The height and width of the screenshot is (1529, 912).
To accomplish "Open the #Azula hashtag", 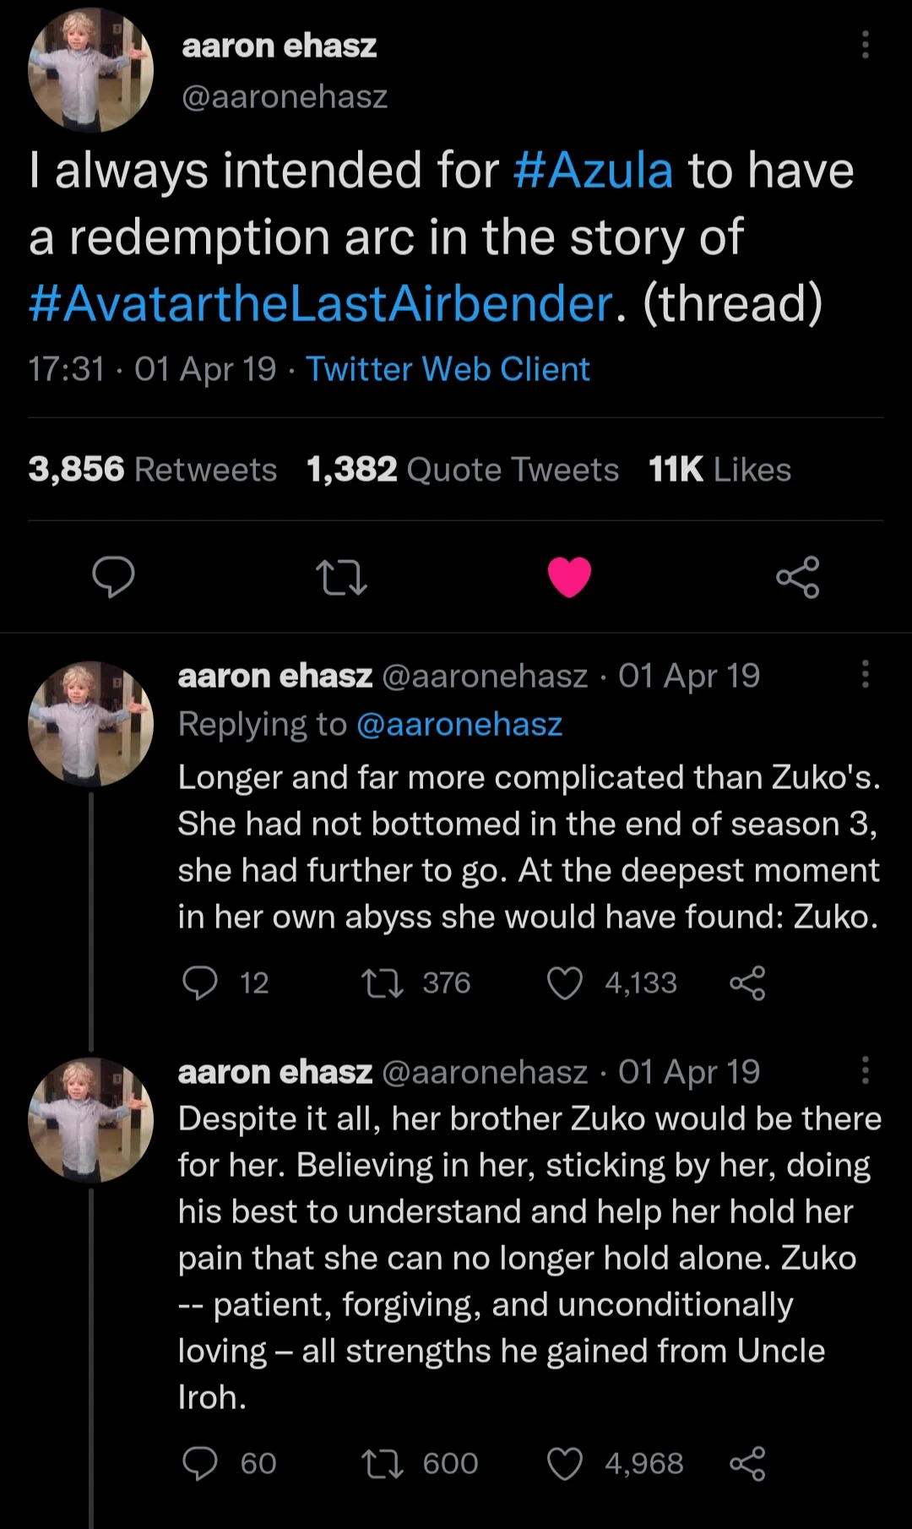I will [x=593, y=170].
